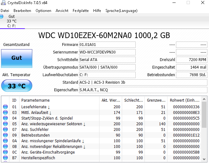Screen dimensions: 209x163
Task: Click raw value 000000001E12
Action: click(x=186, y=135)
